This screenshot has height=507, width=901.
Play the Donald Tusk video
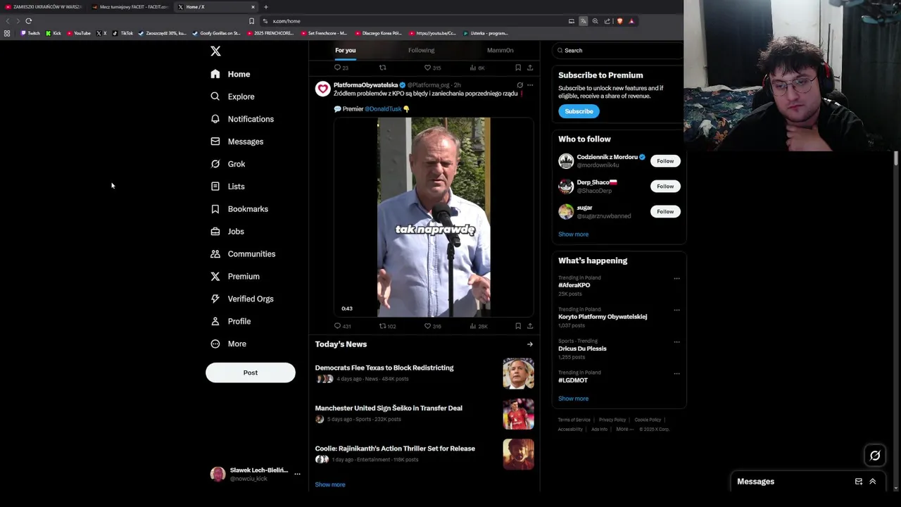coord(434,218)
